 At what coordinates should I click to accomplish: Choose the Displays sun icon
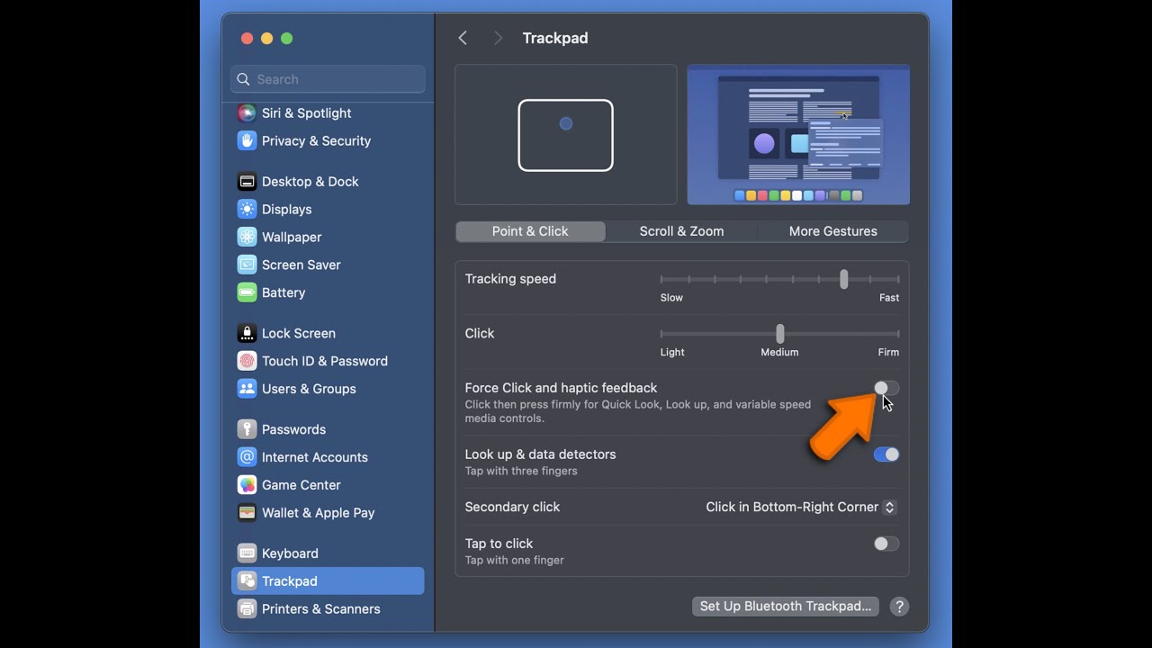(x=247, y=210)
